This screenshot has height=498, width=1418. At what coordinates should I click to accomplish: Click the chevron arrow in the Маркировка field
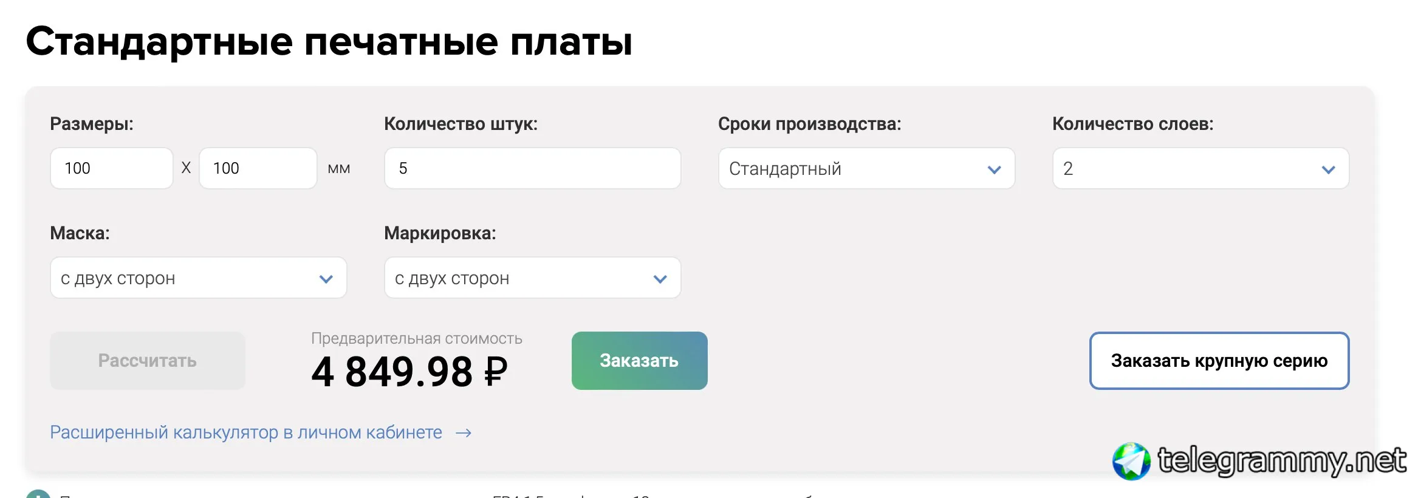tap(660, 279)
